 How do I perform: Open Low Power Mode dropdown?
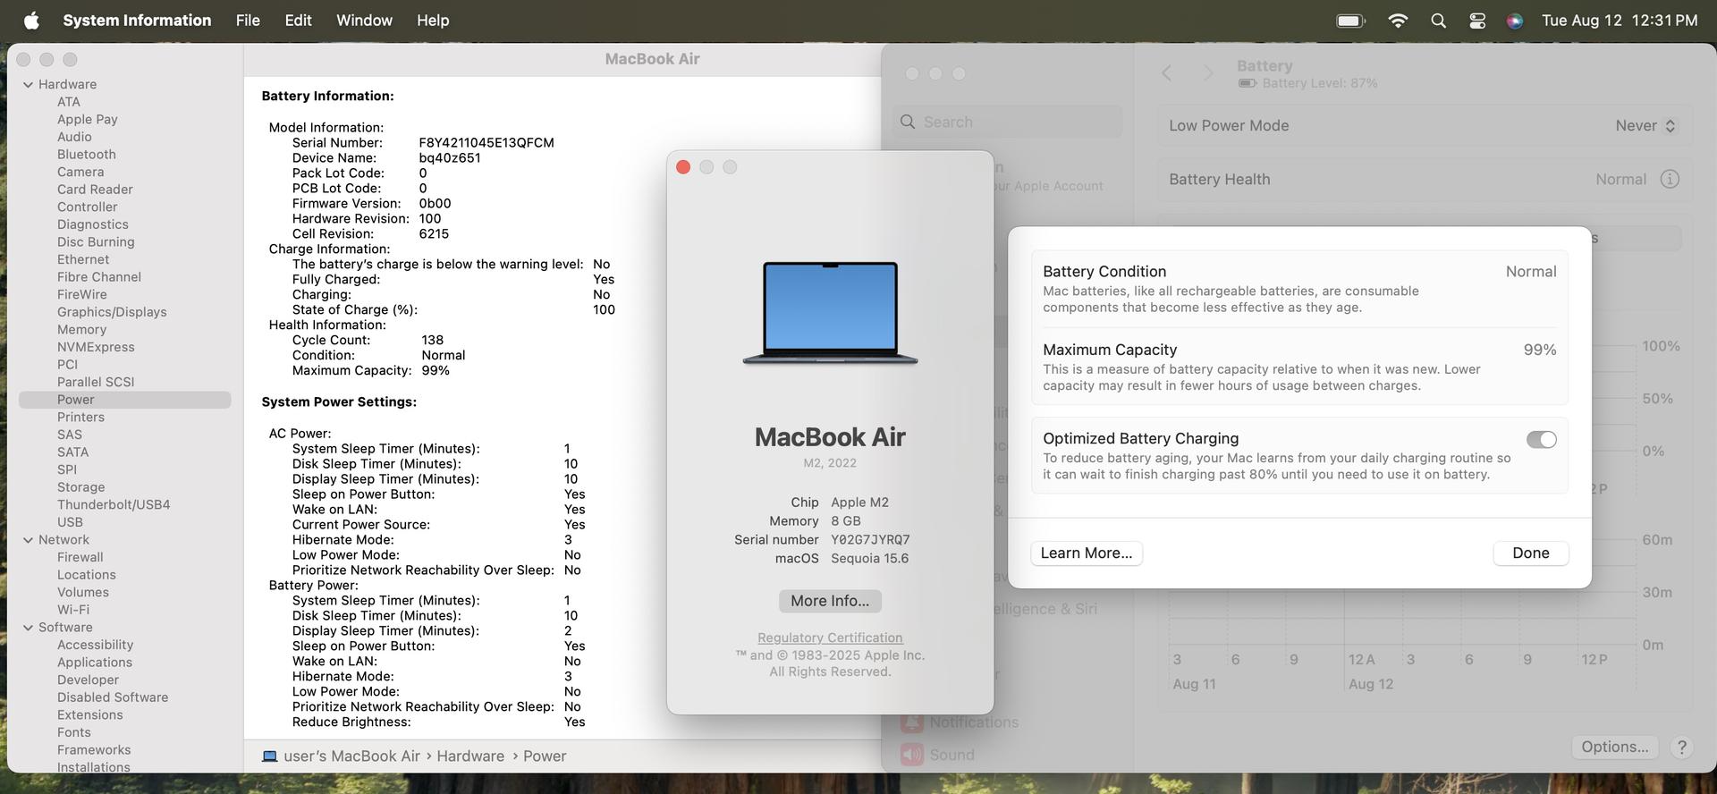point(1645,126)
